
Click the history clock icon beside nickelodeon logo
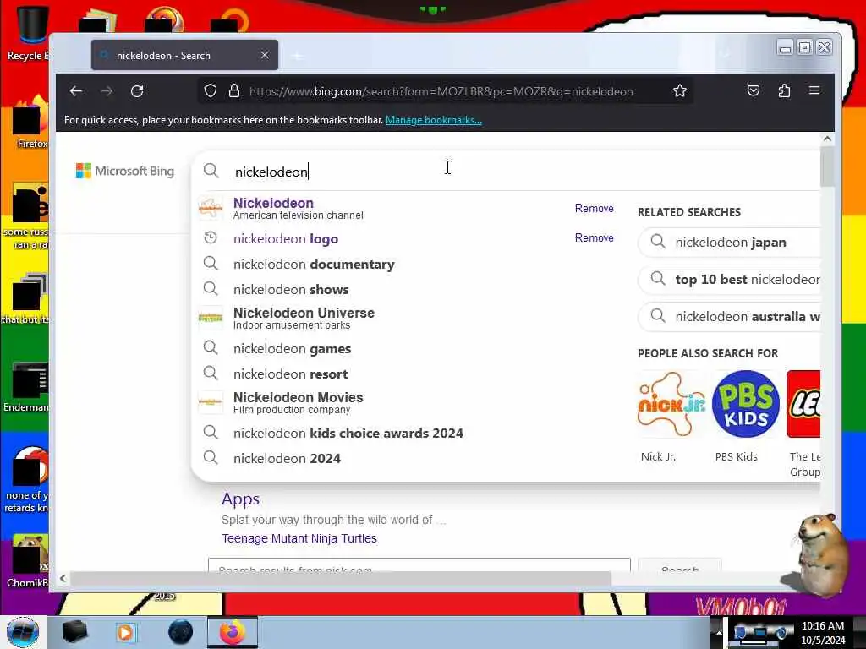tap(211, 237)
